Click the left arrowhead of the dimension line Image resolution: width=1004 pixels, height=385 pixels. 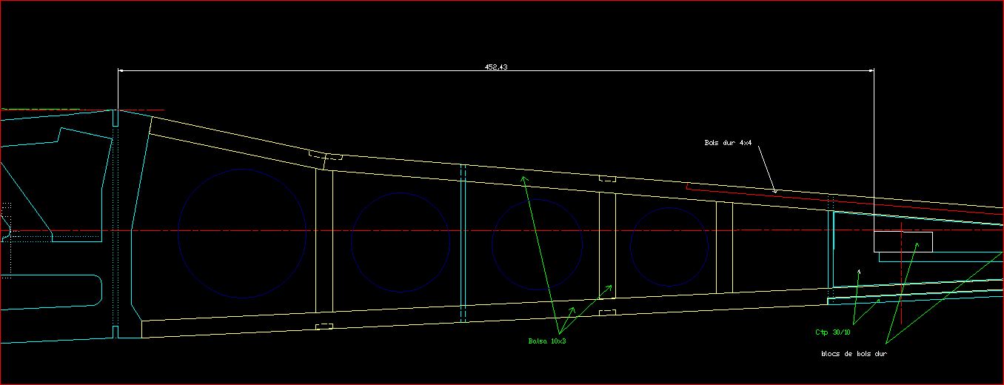(122, 71)
